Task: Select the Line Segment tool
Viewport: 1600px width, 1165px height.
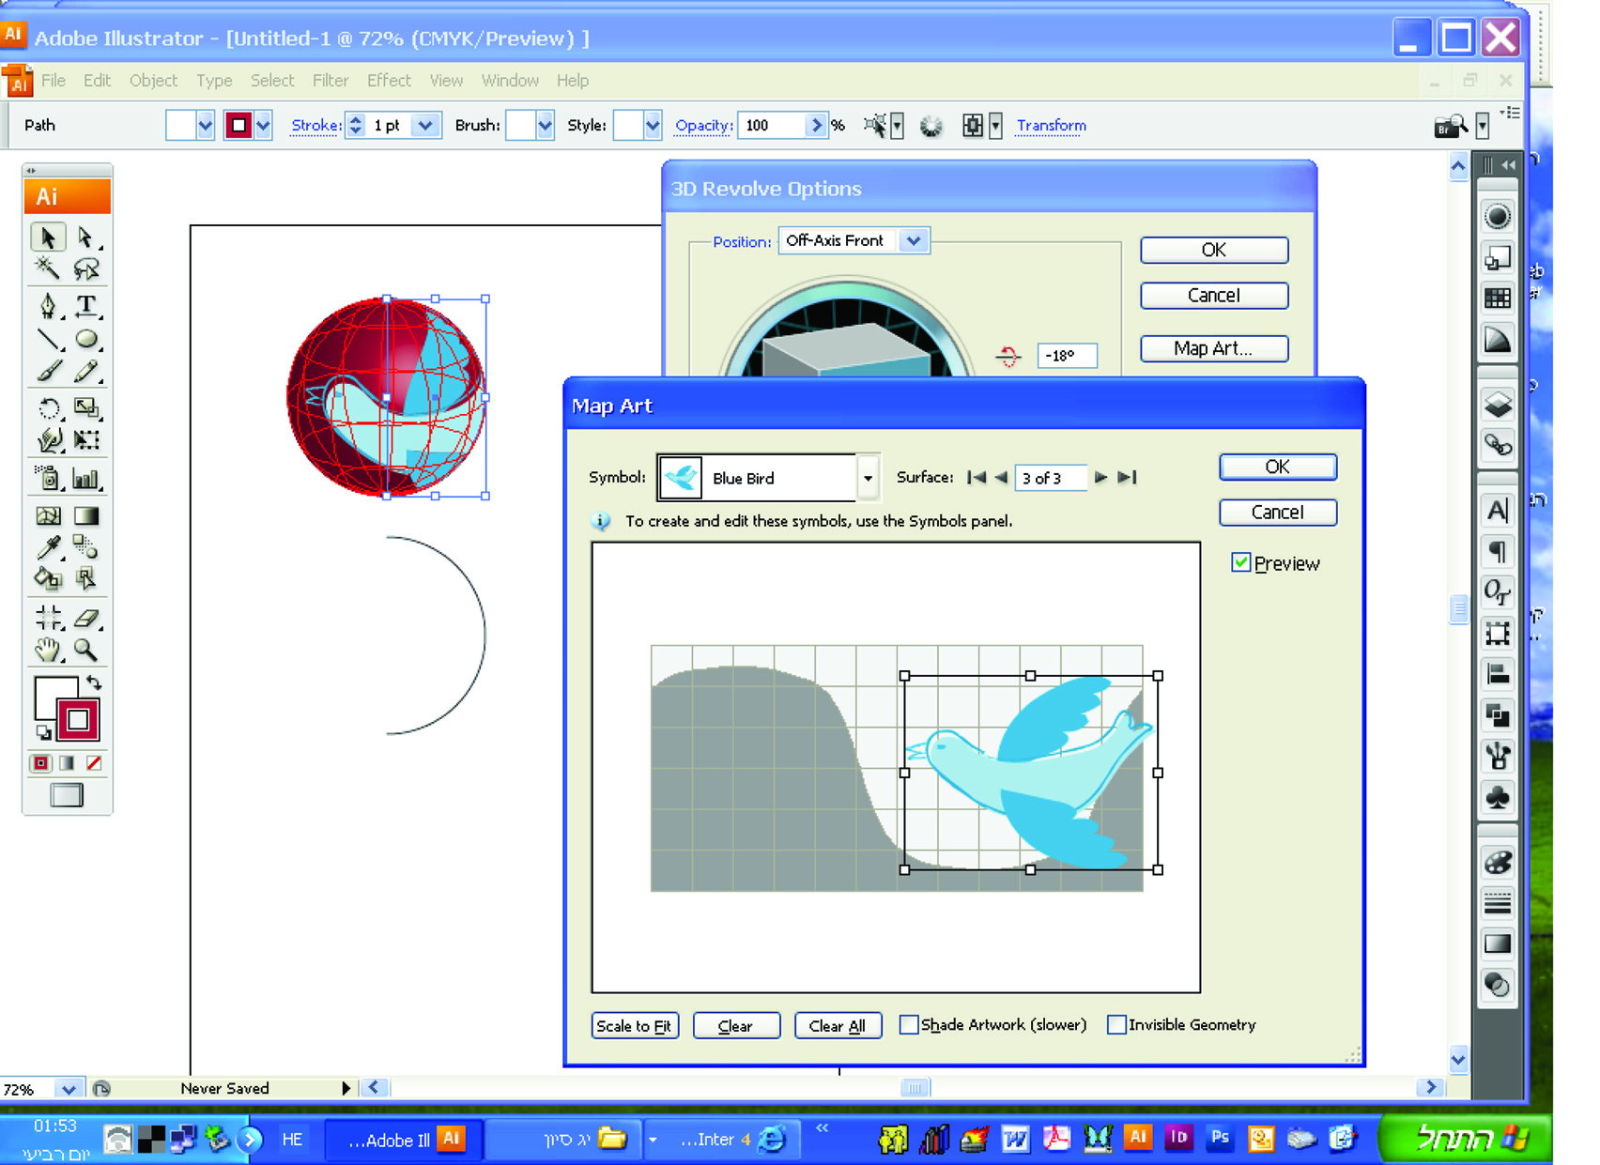Action: [48, 339]
